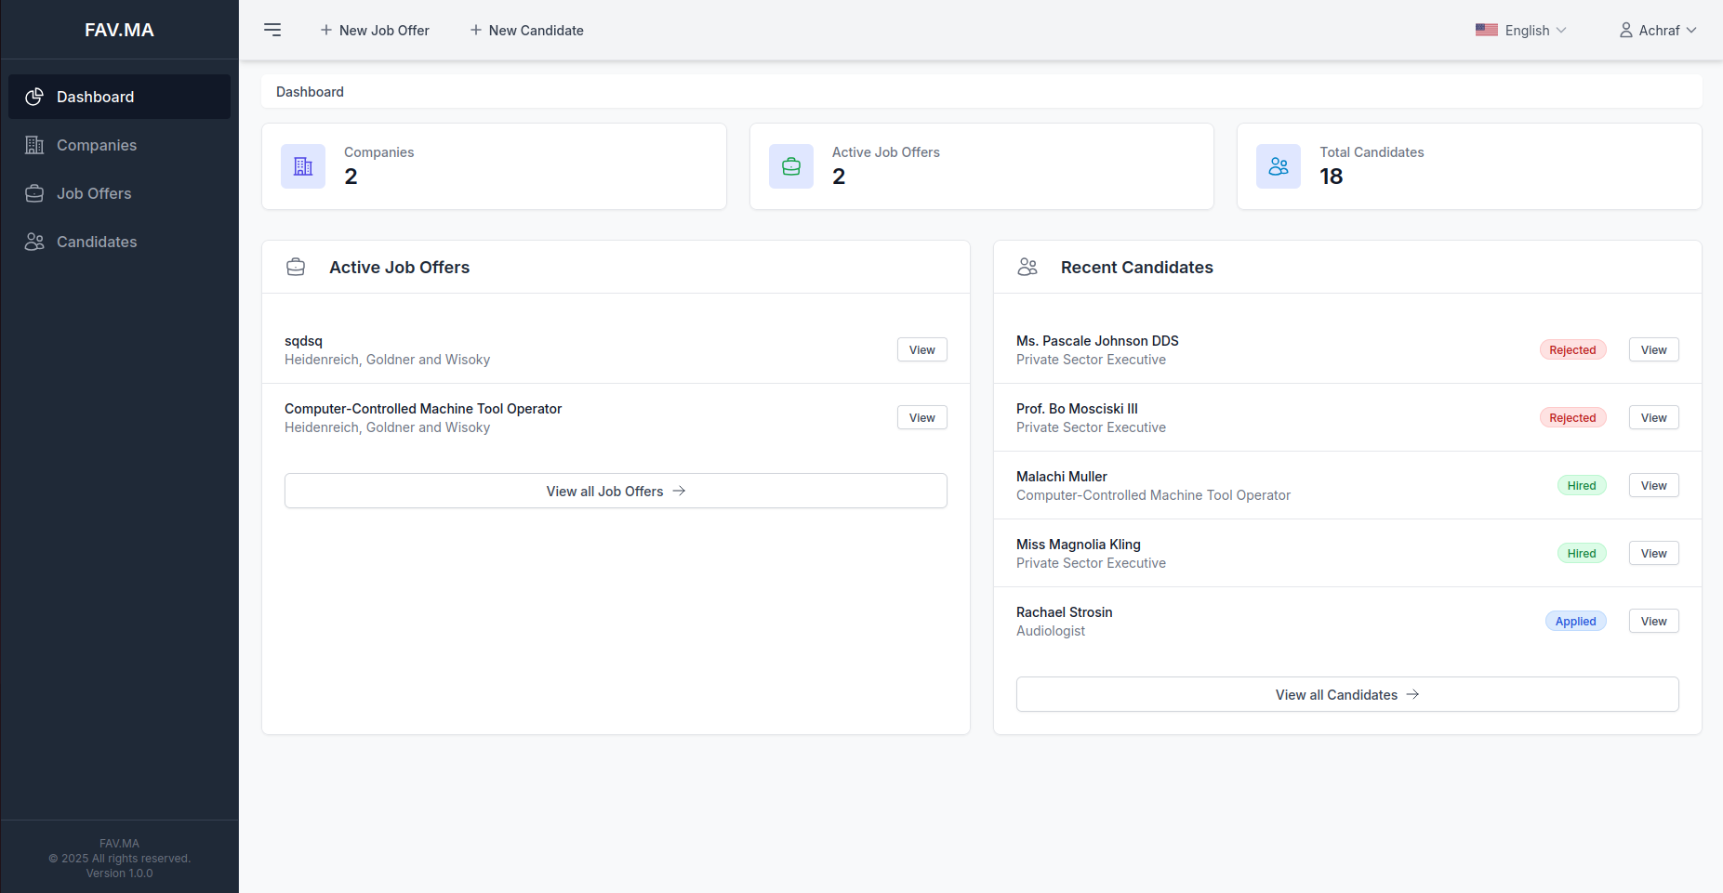Open Companies in the sidebar
1723x893 pixels.
click(x=97, y=145)
